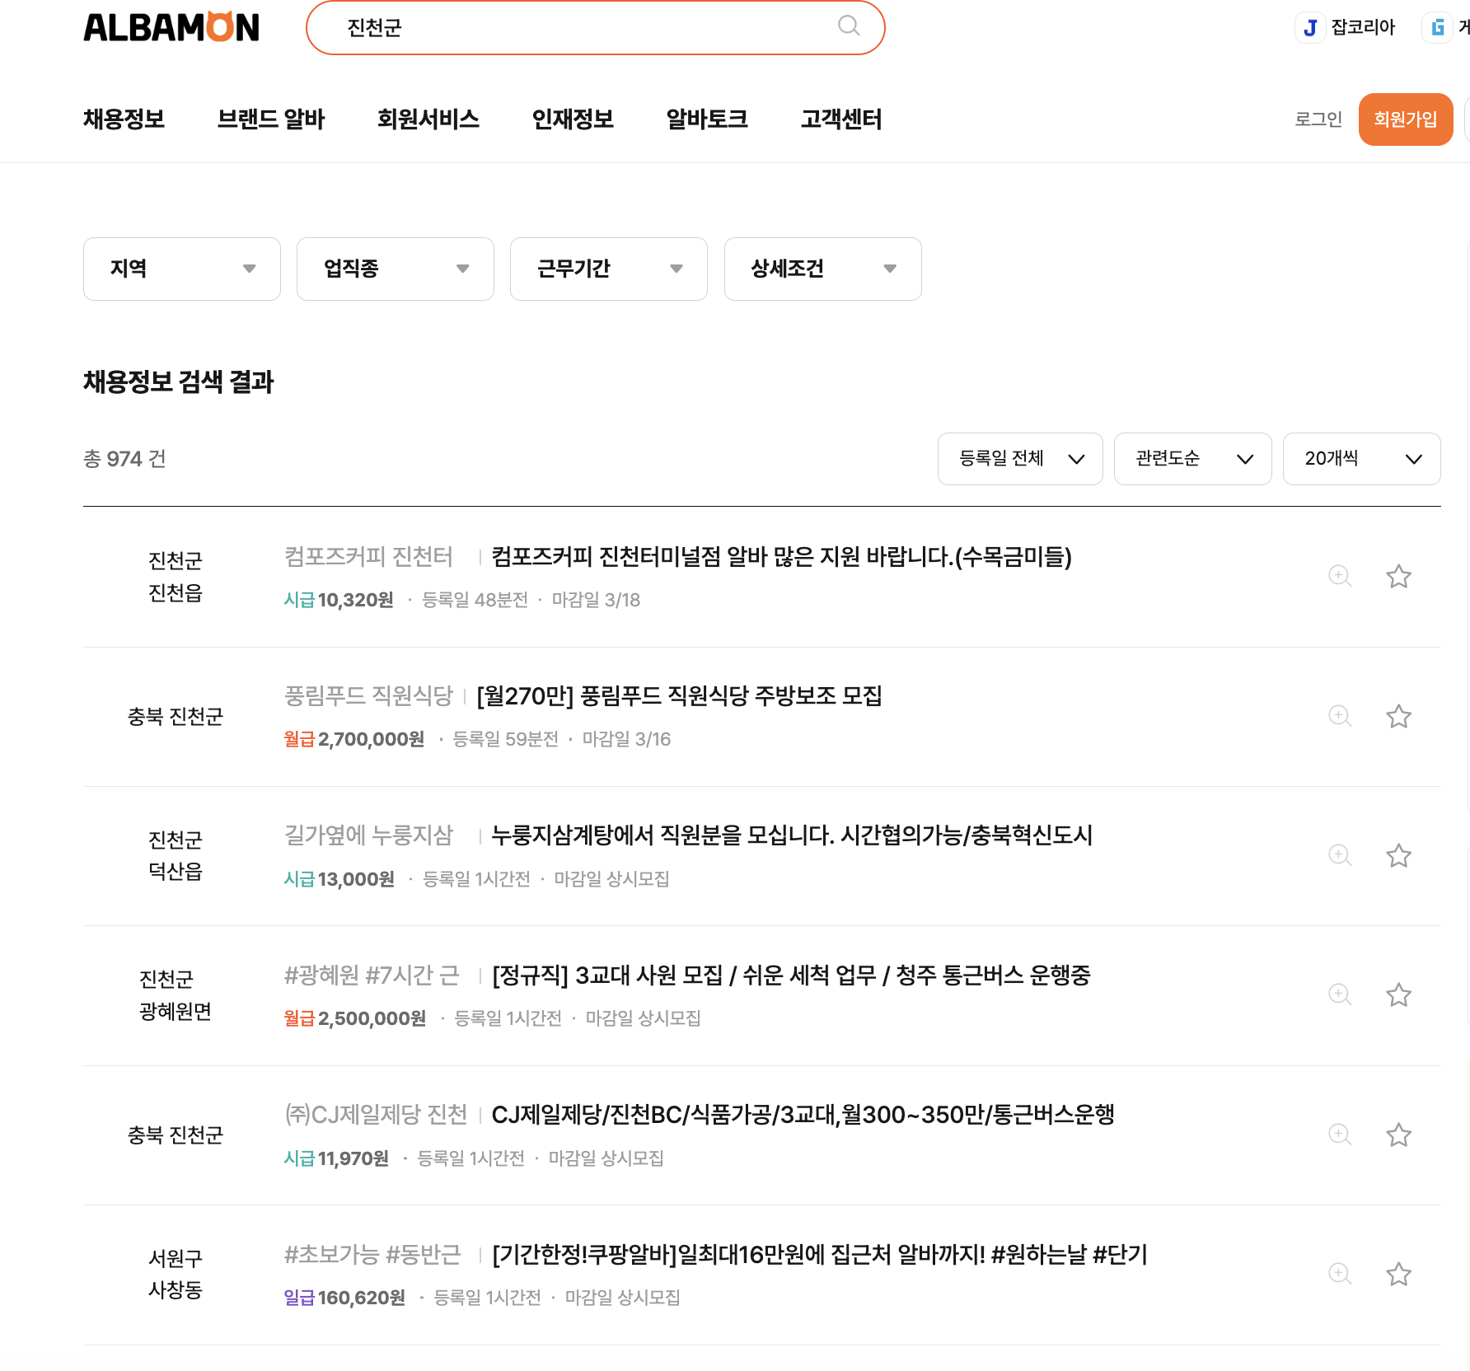
Task: Bookmark the 컴포즈커피 listing with star
Action: pos(1398,576)
